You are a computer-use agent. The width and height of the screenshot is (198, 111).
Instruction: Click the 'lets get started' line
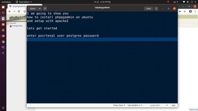pos(42,28)
